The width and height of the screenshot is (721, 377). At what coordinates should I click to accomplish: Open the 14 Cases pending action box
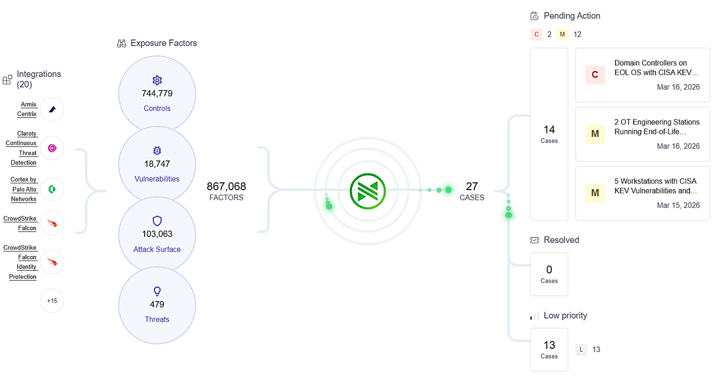click(x=549, y=134)
